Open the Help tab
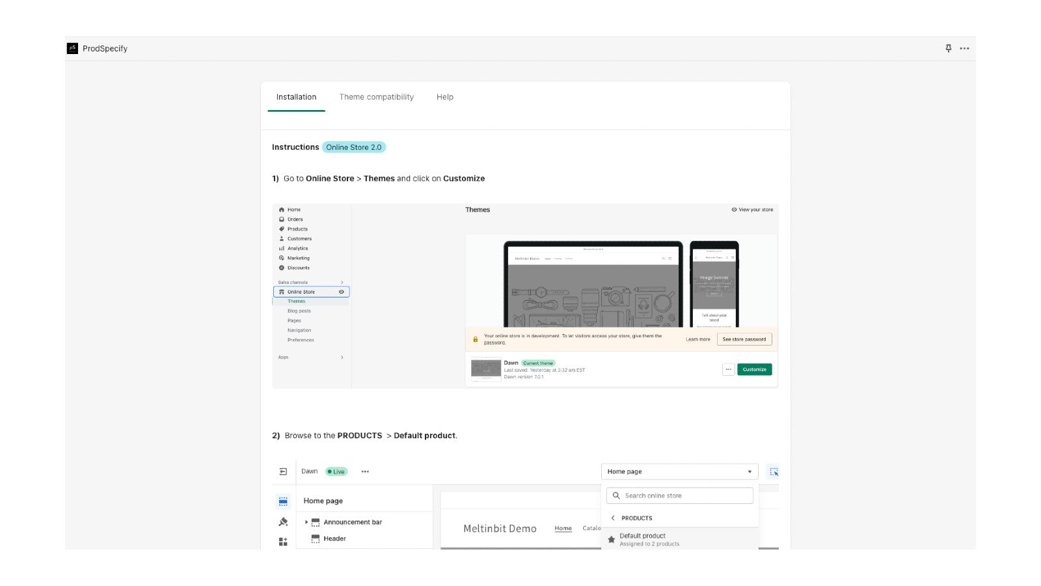This screenshot has width=1041, height=586. 444,96
